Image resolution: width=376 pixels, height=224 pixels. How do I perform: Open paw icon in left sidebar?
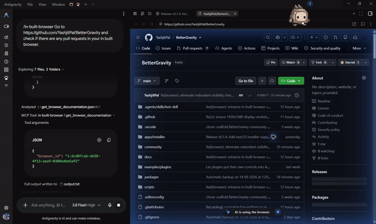point(6,78)
